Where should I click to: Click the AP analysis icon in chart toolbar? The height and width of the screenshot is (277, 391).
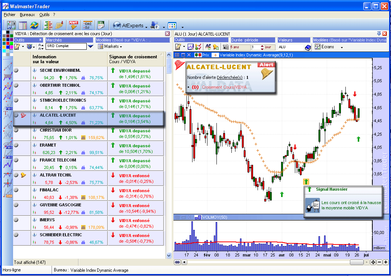[x=208, y=47]
